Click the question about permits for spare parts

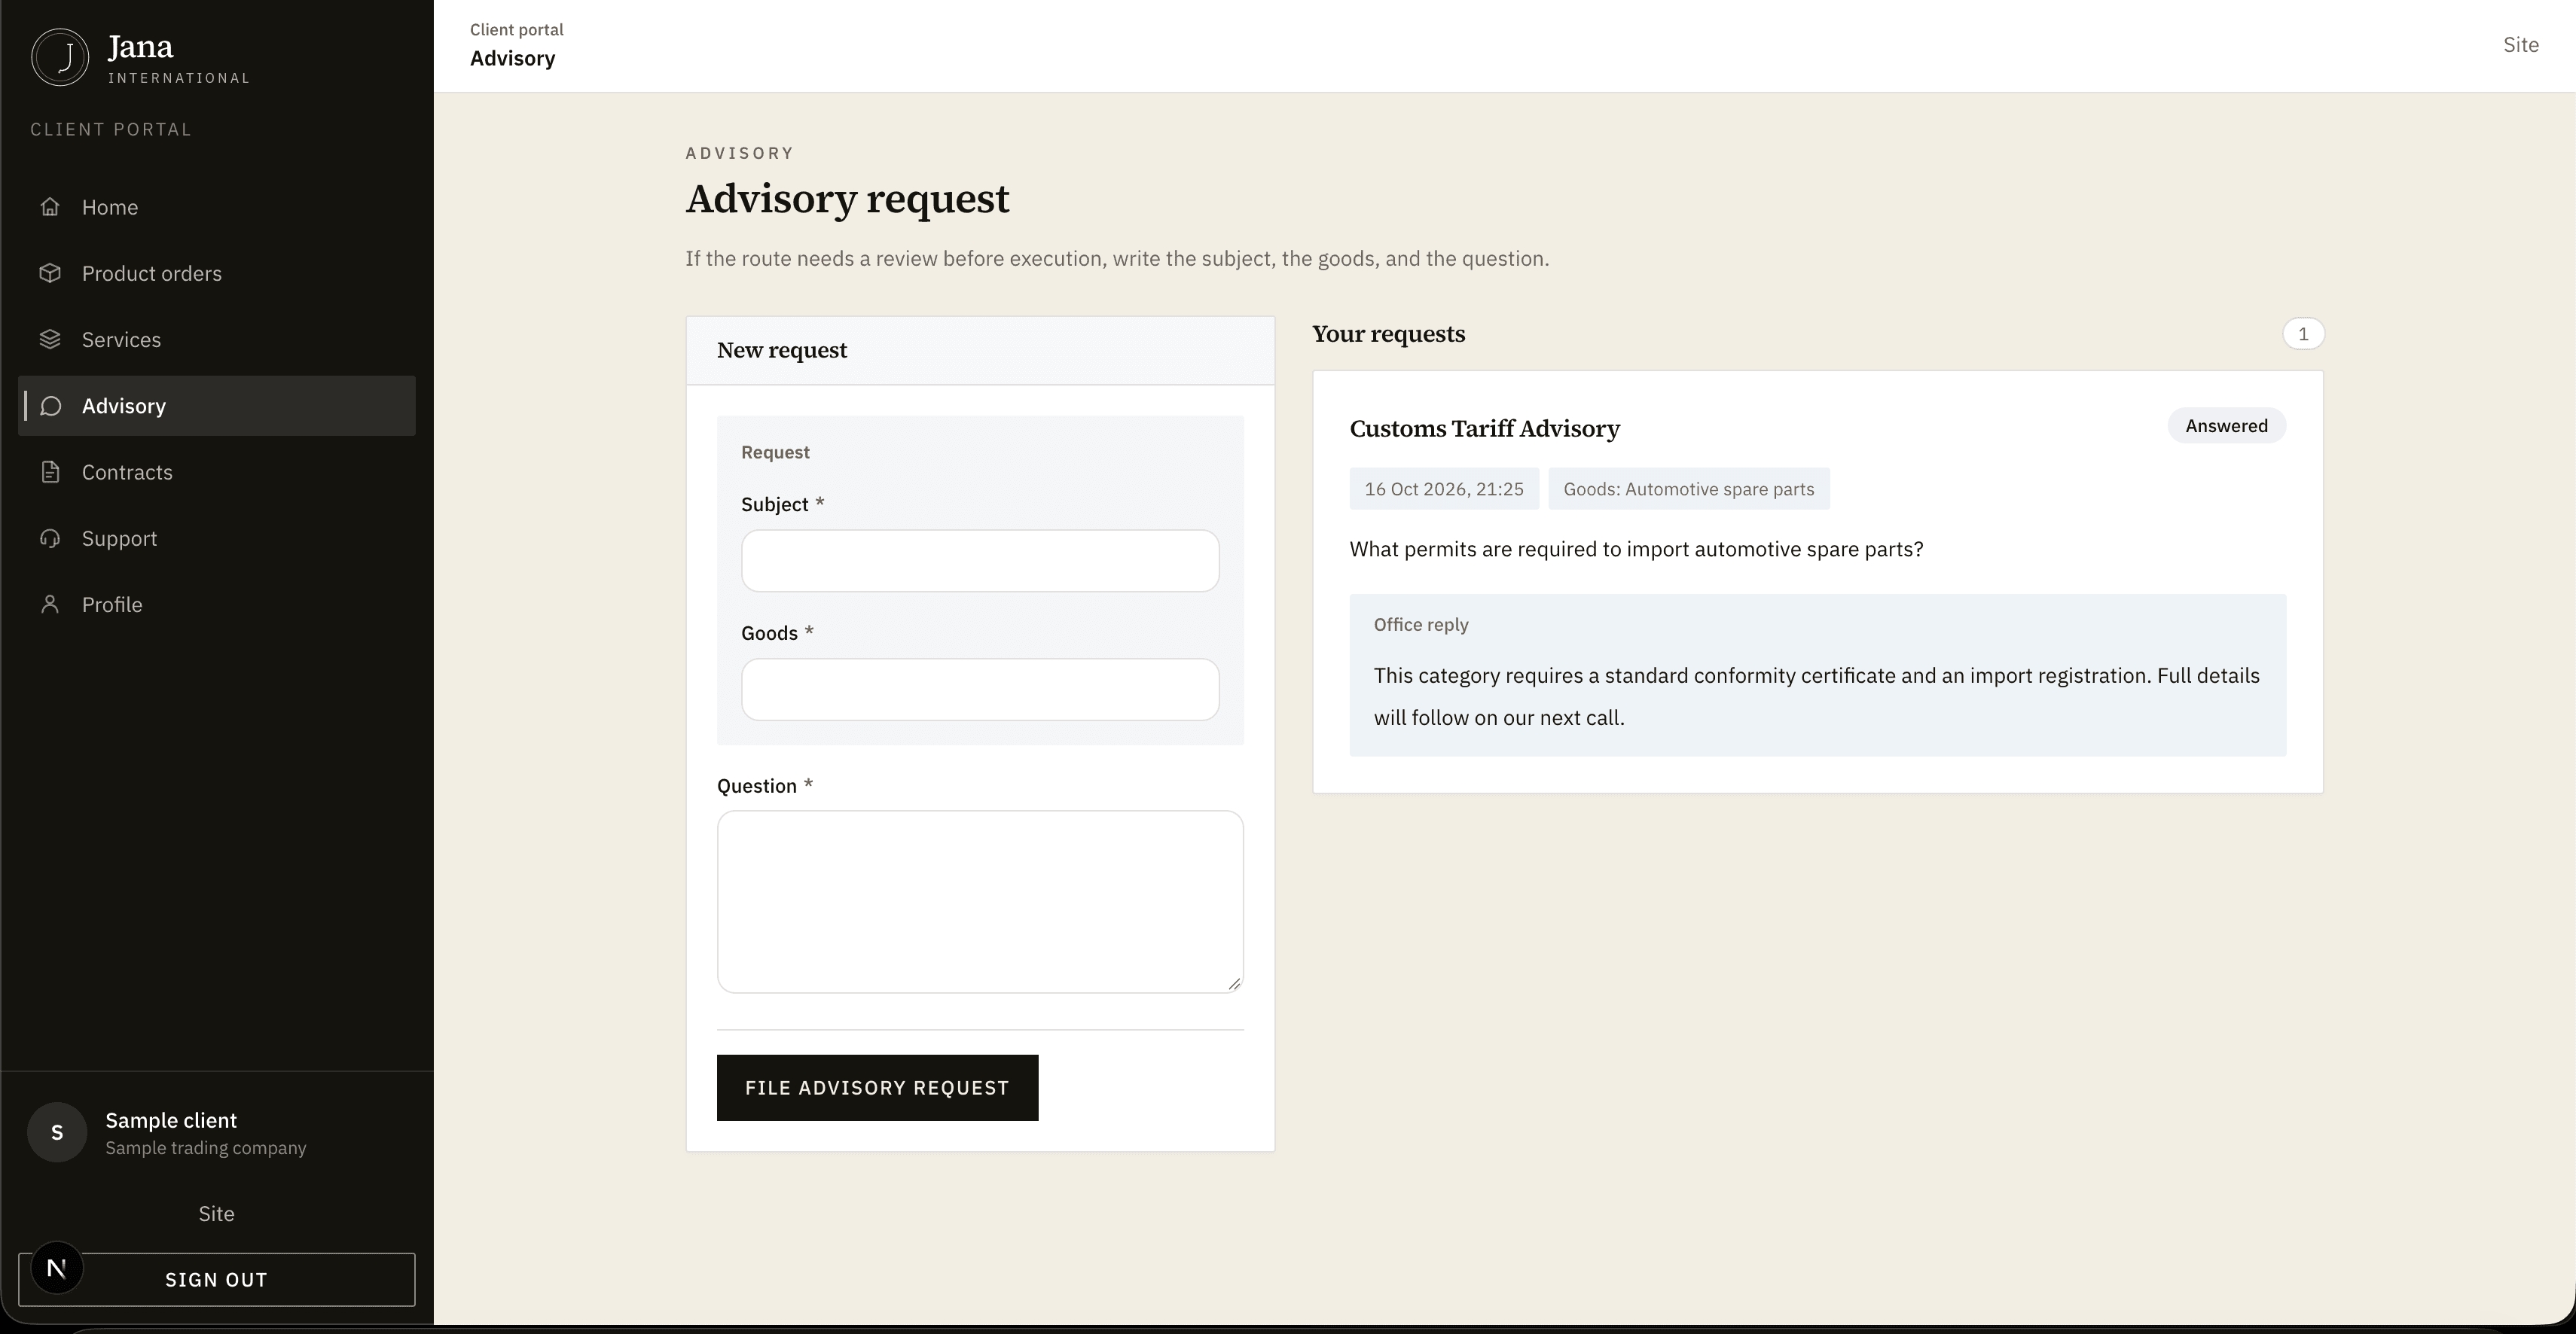point(1636,550)
